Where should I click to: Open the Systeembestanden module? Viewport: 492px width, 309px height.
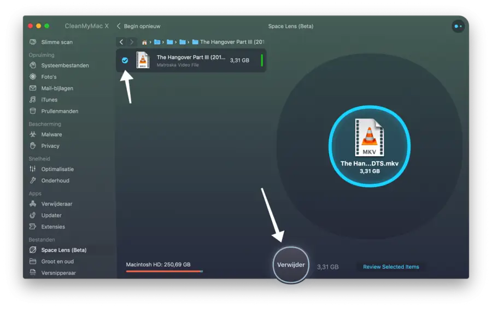65,65
